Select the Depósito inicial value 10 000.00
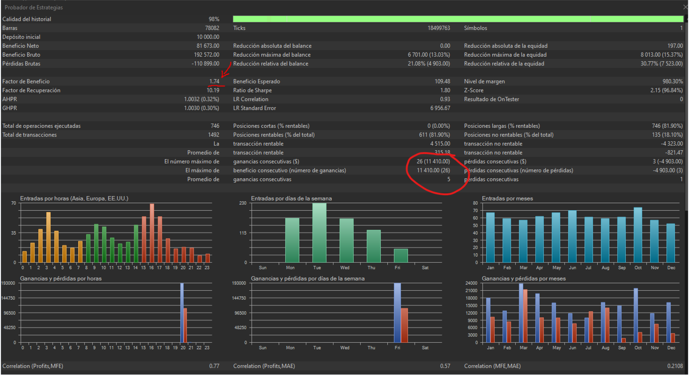The height and width of the screenshot is (375, 689). click(207, 37)
